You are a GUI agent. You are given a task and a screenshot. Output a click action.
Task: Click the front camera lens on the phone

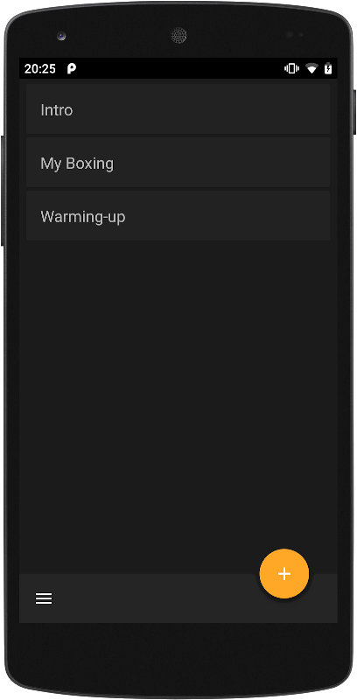pyautogui.click(x=61, y=36)
